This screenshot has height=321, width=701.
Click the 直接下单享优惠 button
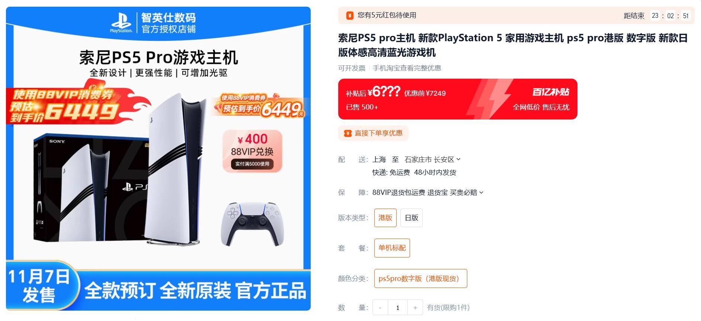point(373,133)
